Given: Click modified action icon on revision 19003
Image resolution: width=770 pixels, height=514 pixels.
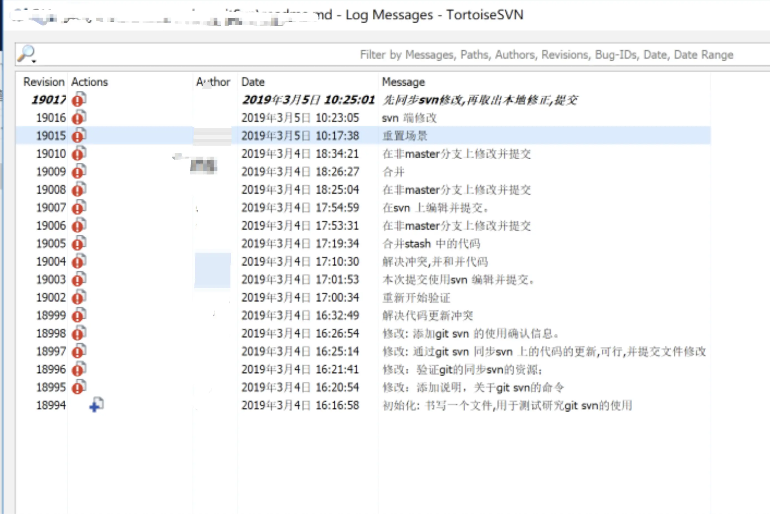Looking at the screenshot, I should click(x=79, y=280).
